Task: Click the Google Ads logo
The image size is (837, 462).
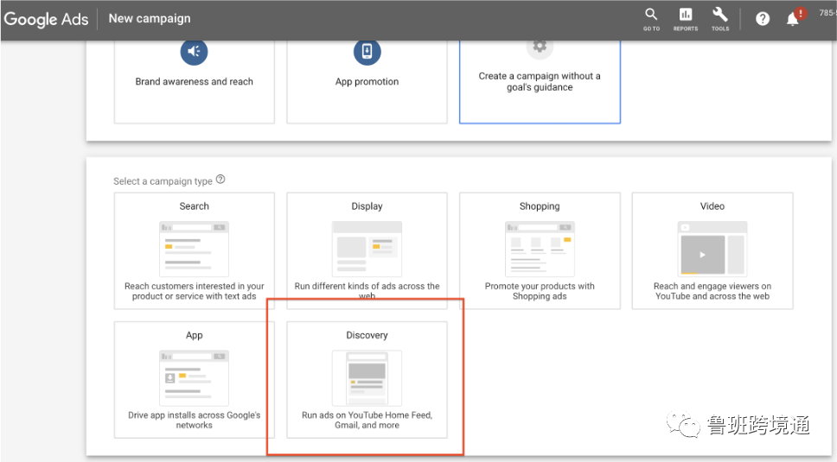Action: point(46,19)
